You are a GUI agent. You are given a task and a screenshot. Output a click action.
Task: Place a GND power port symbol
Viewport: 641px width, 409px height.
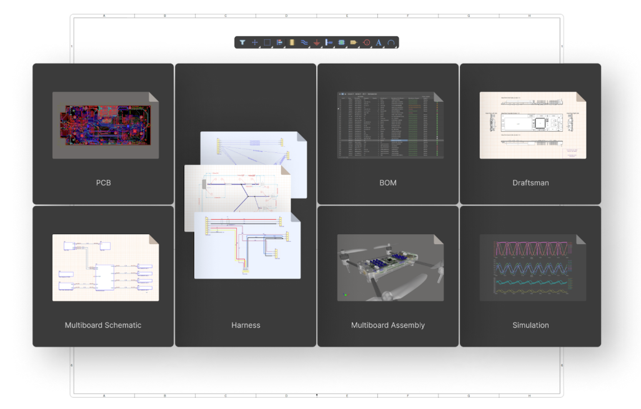pos(316,42)
